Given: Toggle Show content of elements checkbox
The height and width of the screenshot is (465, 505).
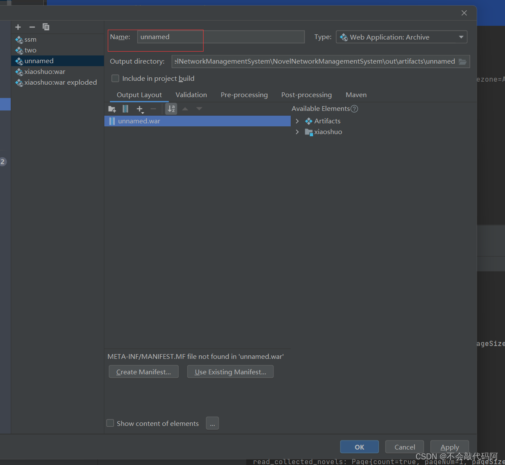Looking at the screenshot, I should 110,423.
